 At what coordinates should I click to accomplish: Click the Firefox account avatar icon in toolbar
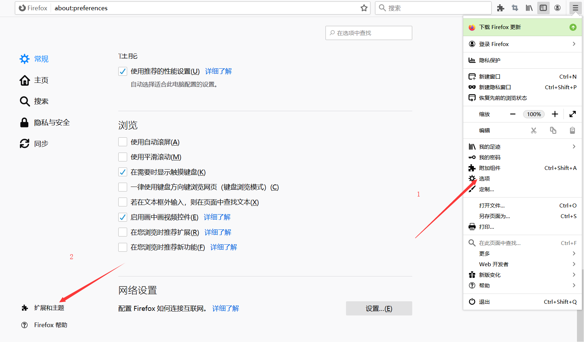(557, 8)
